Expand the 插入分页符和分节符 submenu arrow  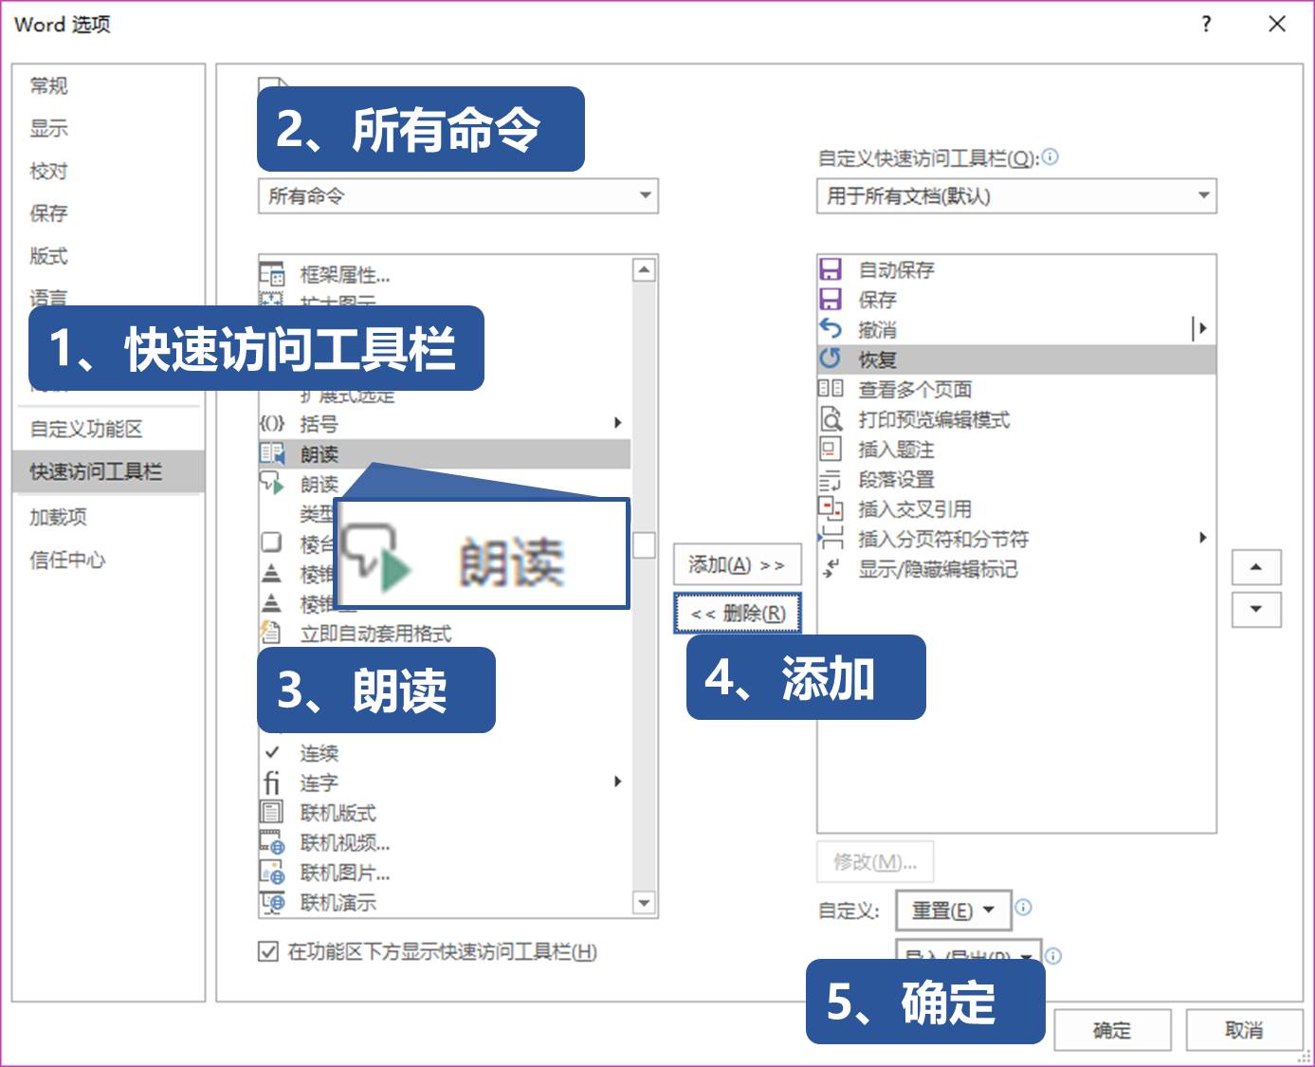[x=1204, y=539]
